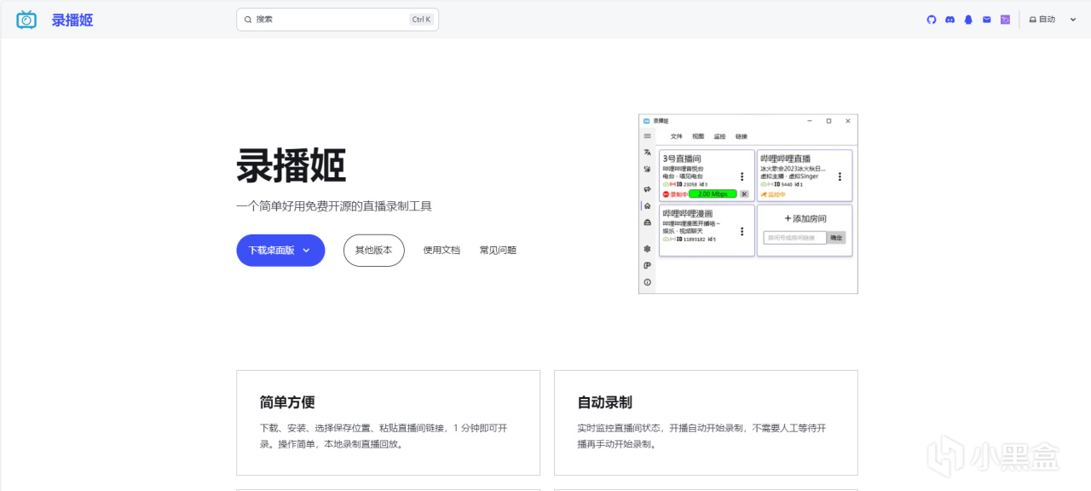Click the 3号直播间 room title in preview

[x=682, y=159]
